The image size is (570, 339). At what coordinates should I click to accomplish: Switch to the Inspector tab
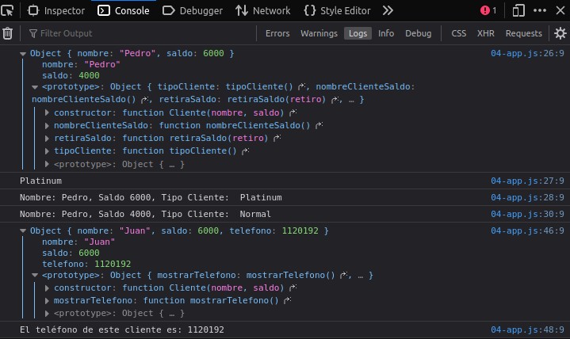coord(56,10)
